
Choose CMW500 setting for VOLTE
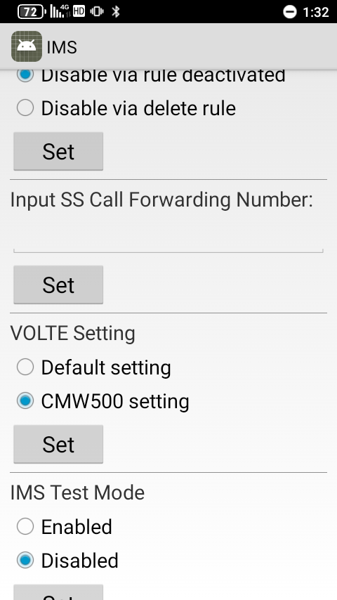pyautogui.click(x=103, y=401)
